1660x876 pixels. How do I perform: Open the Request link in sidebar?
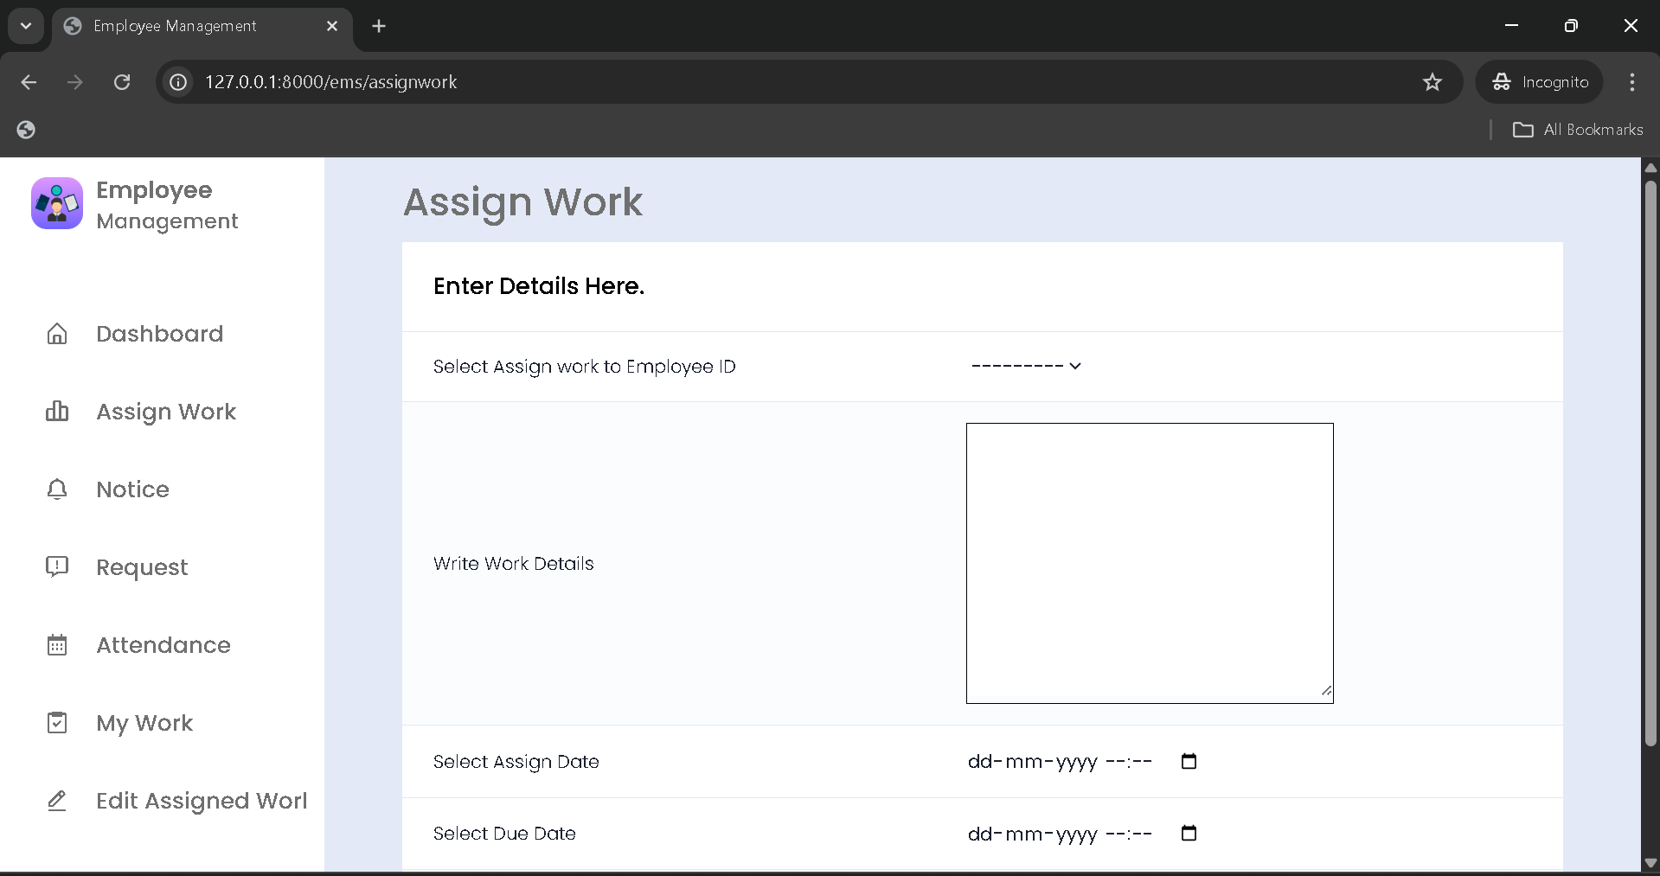142,567
